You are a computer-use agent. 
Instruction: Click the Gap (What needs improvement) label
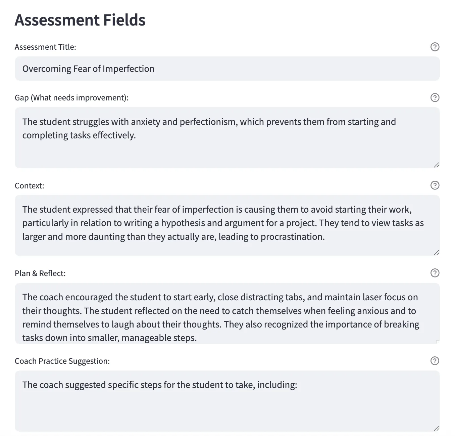[71, 98]
